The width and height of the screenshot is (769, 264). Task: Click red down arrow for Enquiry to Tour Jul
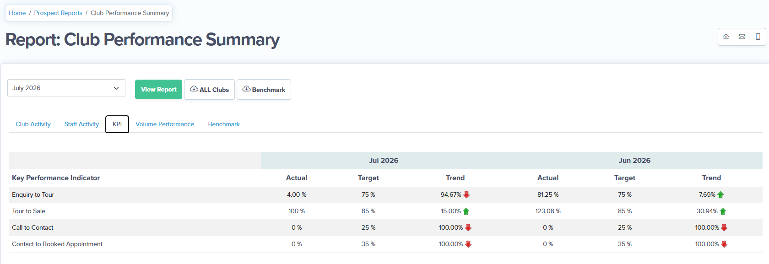click(x=466, y=194)
